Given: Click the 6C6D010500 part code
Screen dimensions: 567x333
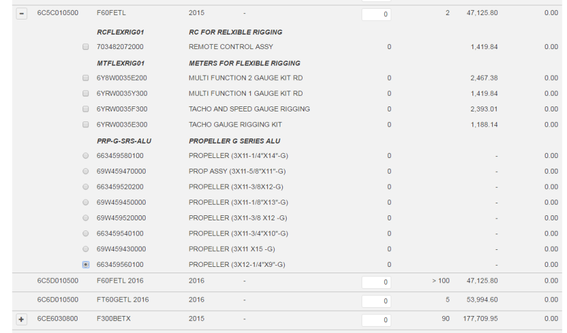Looking at the screenshot, I should click(x=58, y=300).
